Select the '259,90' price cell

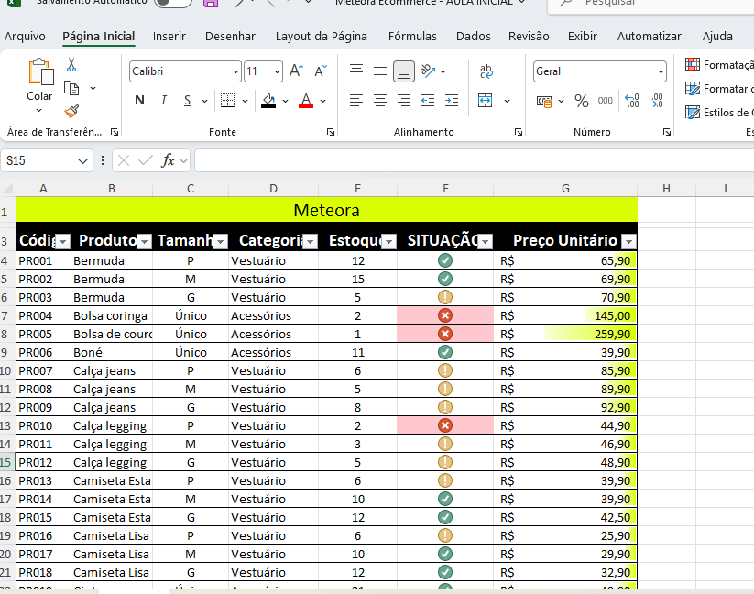(565, 334)
